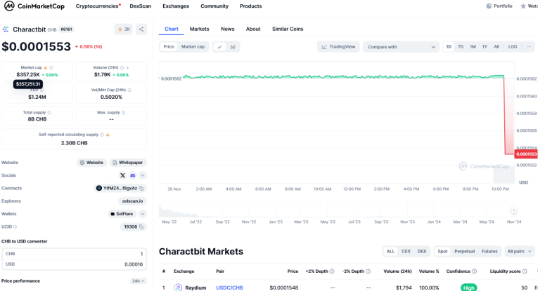Open the Liquidity score info icon
The image size is (538, 291).
525,271
